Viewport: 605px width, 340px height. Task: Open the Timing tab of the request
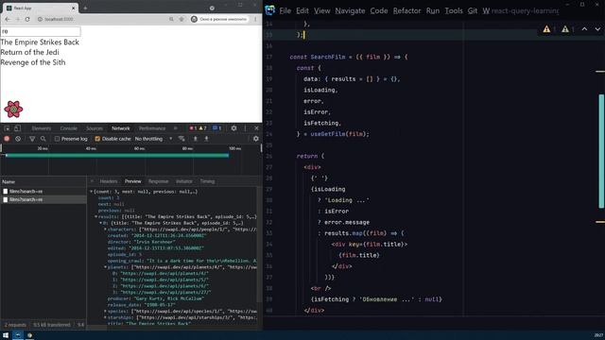coord(207,181)
